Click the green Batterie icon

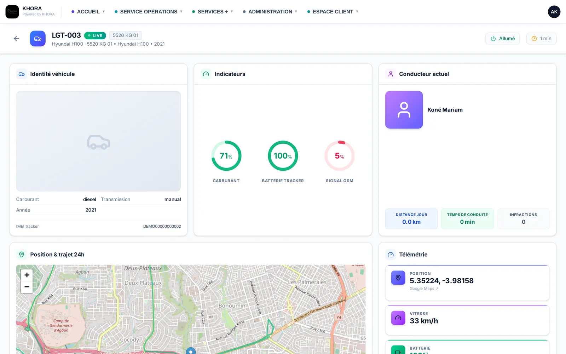coord(398,350)
